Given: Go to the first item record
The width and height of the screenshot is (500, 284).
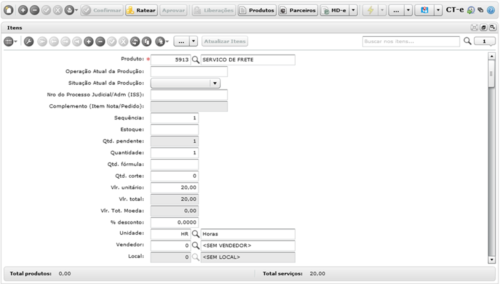Looking at the screenshot, I should click(x=42, y=41).
